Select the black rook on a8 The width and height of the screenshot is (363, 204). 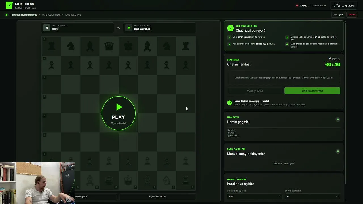tap(52, 46)
